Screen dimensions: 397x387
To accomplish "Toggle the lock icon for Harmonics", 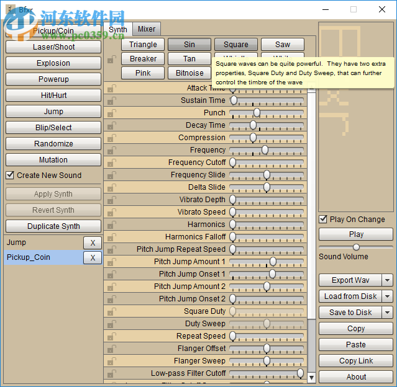I will click(112, 225).
